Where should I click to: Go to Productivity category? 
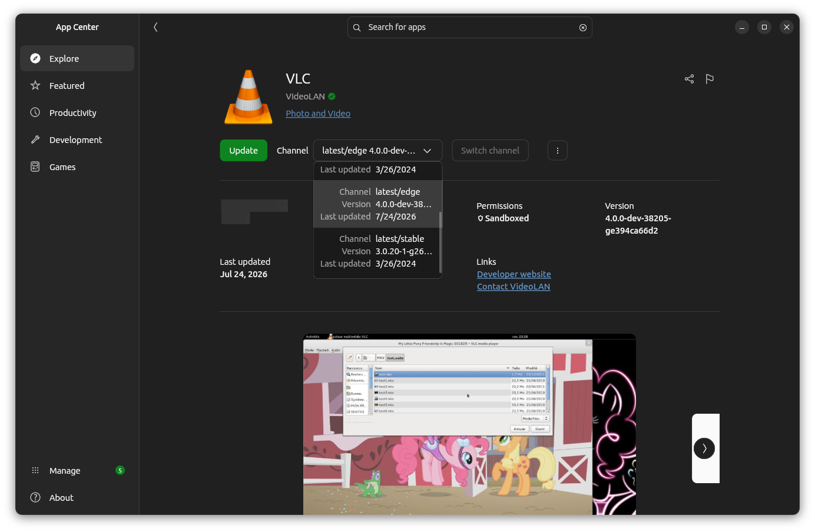click(77, 112)
